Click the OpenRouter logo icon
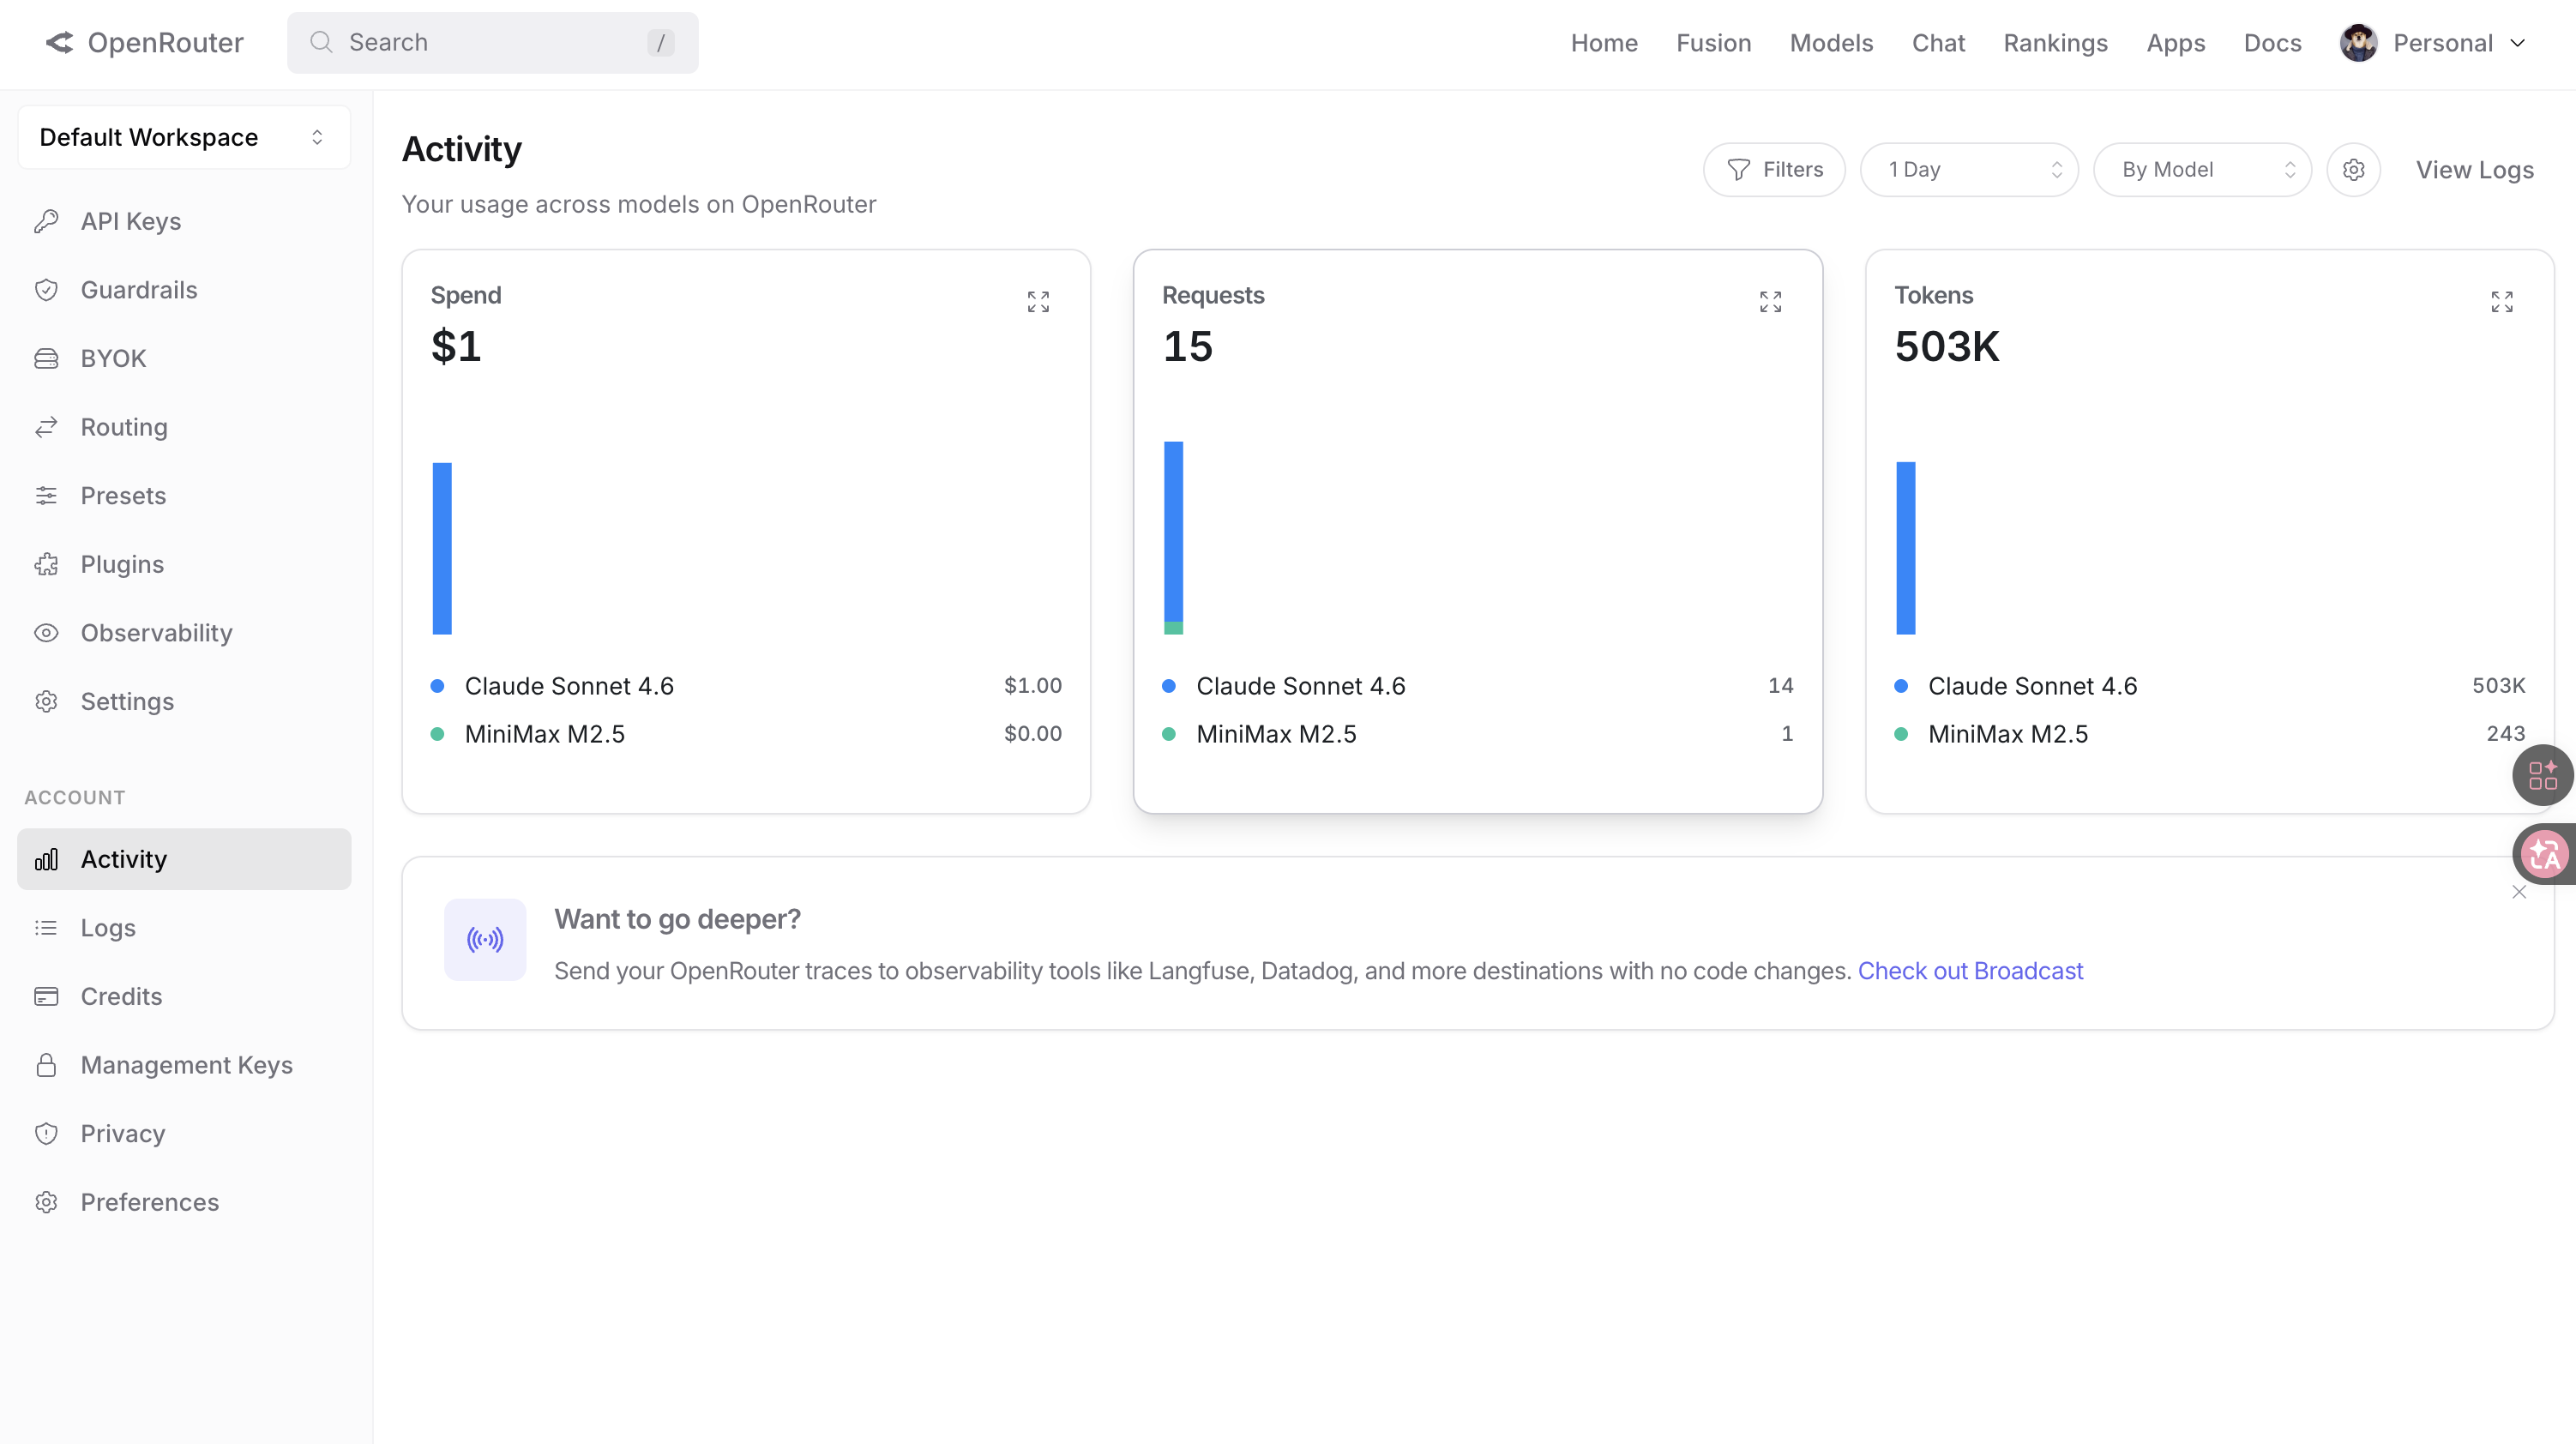2576x1444 pixels. tap(60, 42)
